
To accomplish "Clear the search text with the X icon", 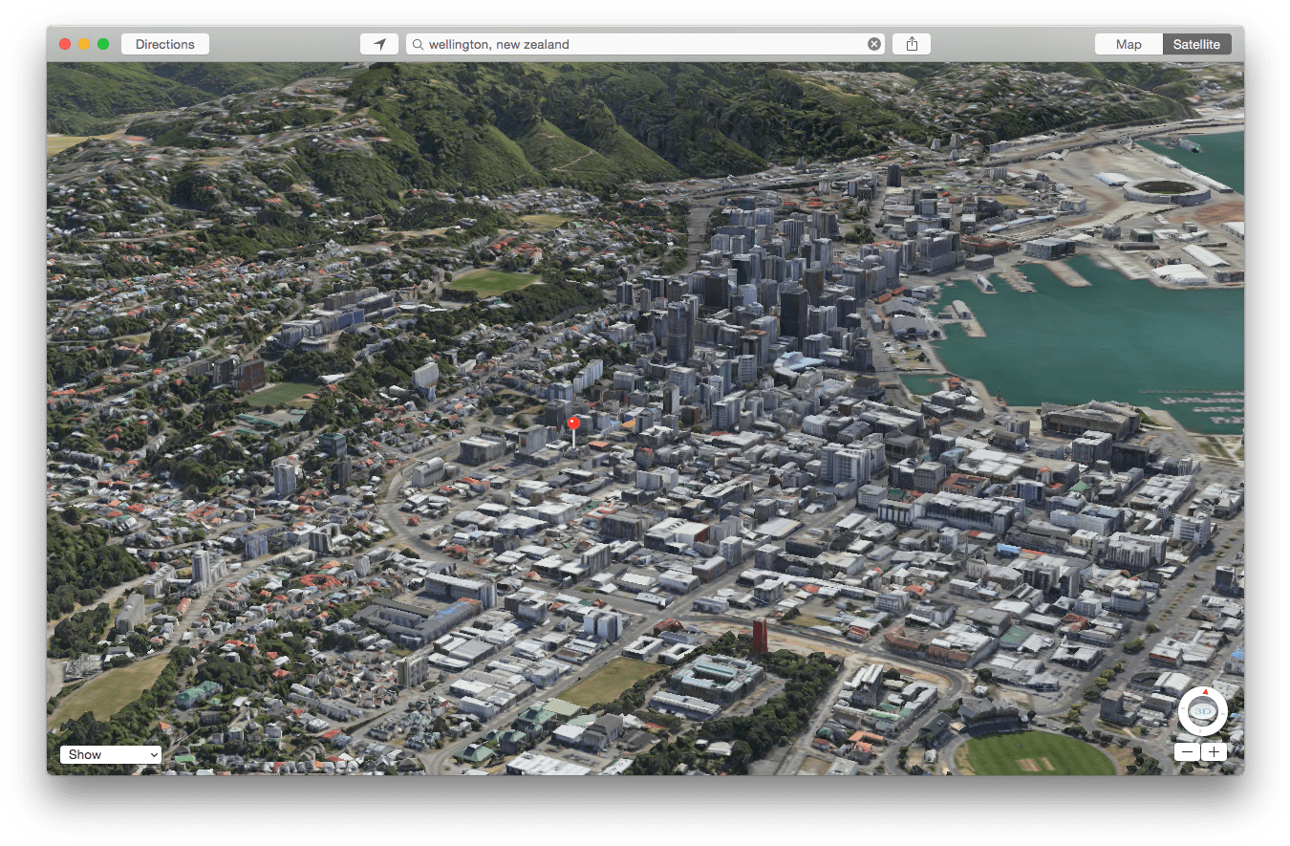I will click(874, 43).
